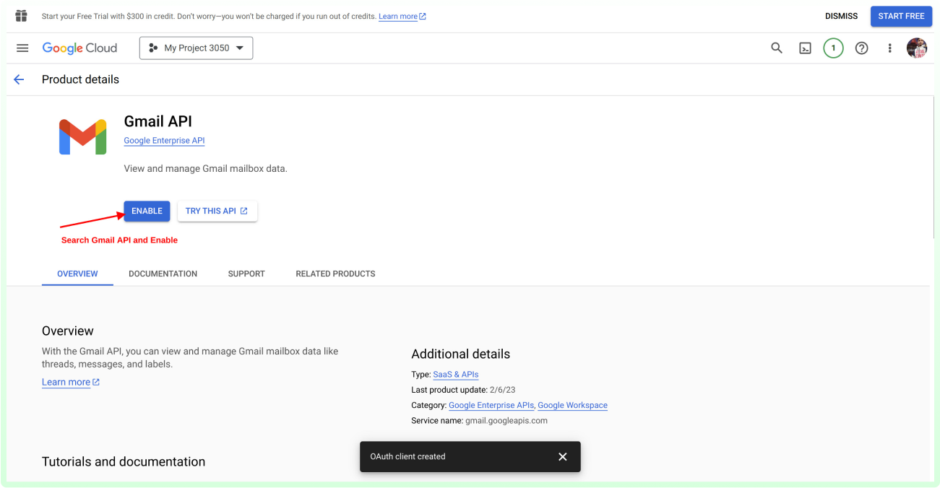Enable the Gmail API
Image resolution: width=940 pixels, height=488 pixels.
(x=147, y=211)
